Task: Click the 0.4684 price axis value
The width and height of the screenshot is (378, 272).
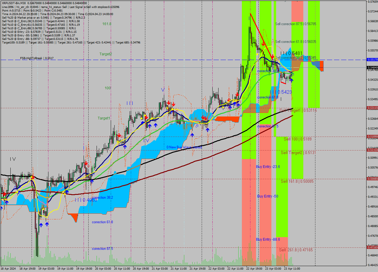Action: [x=373, y=255]
